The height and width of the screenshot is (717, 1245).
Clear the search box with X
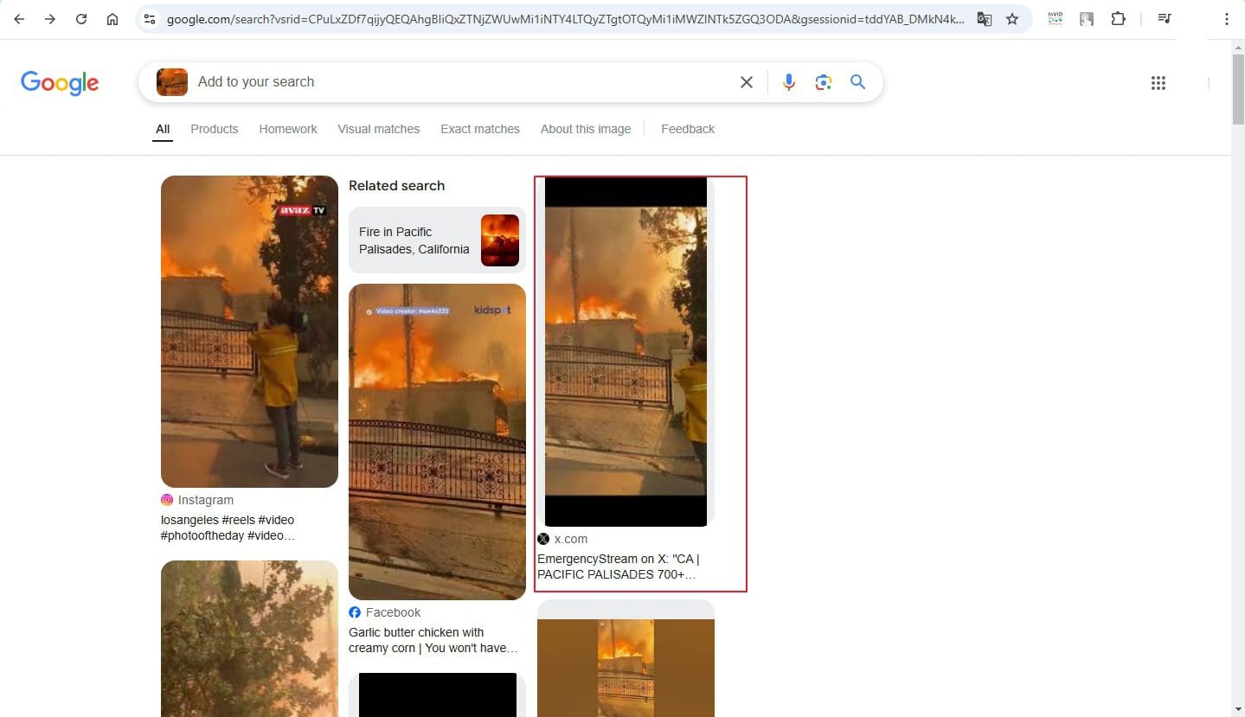(x=746, y=82)
